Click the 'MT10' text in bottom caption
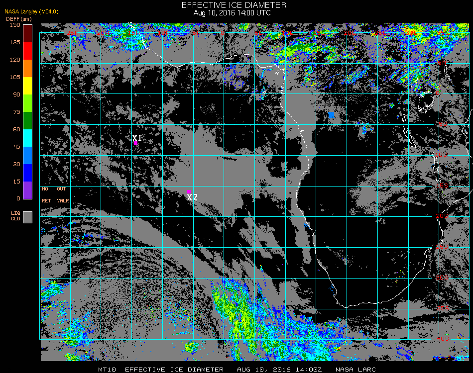 [107, 370]
